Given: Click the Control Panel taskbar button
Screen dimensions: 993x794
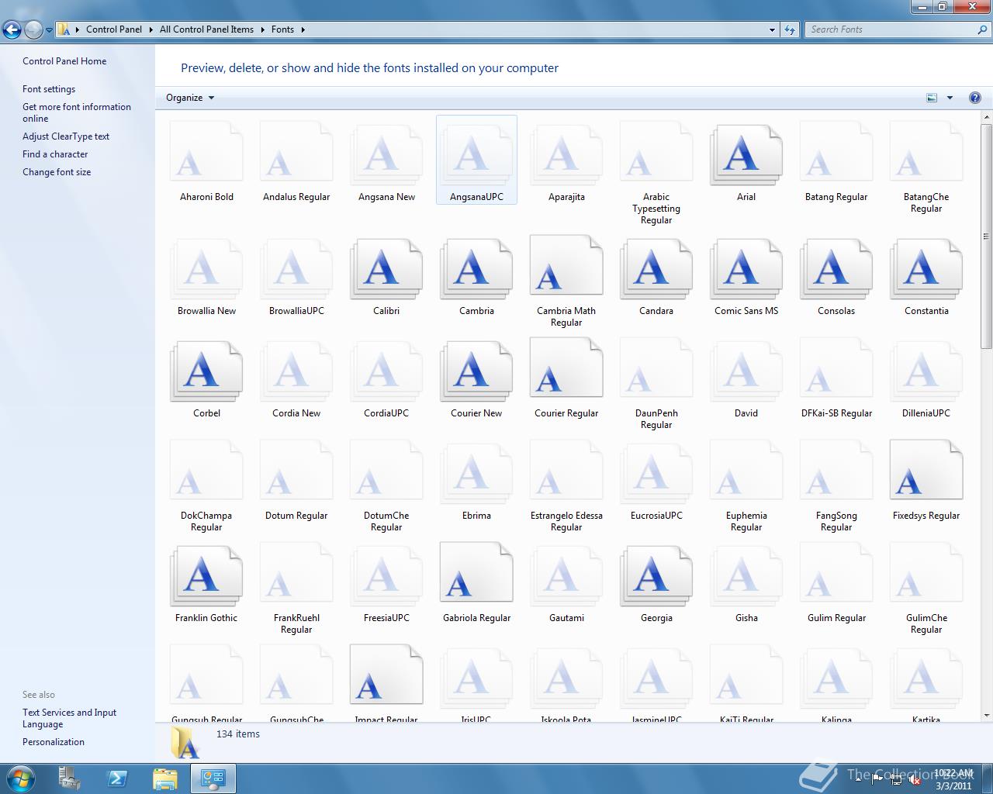Looking at the screenshot, I should (213, 778).
